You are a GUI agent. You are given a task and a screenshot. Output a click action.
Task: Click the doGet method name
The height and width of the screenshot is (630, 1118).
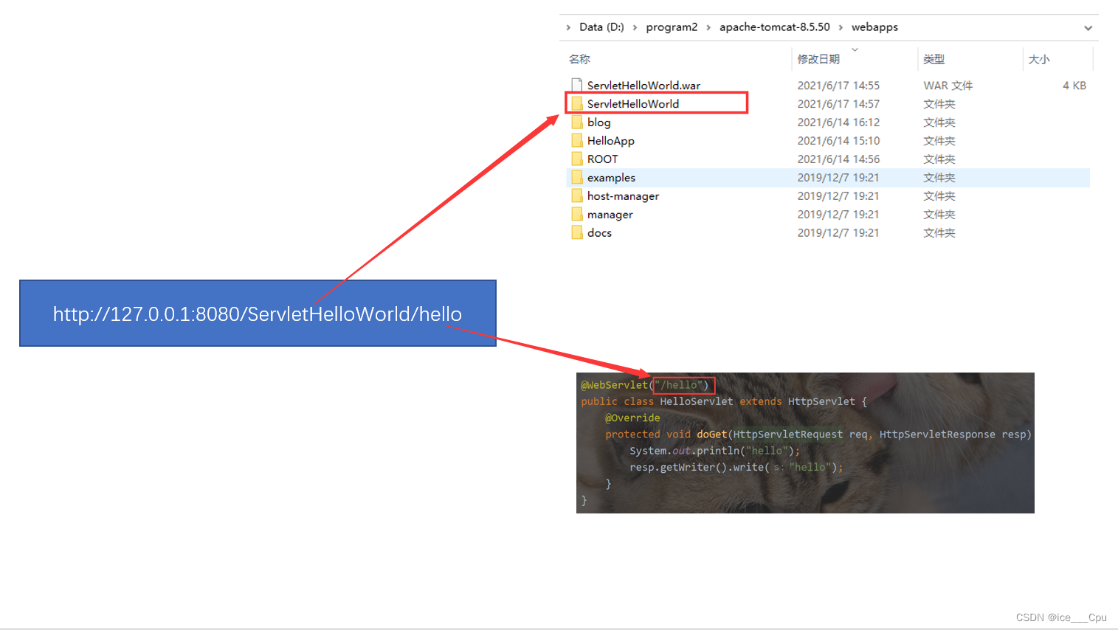click(711, 435)
